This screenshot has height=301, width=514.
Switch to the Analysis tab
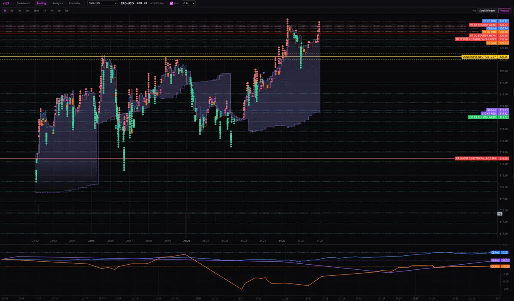(x=57, y=3)
